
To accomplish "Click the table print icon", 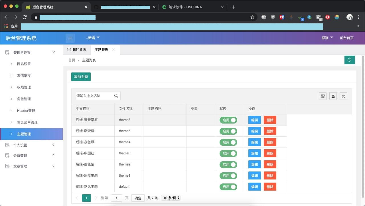I will (343, 96).
